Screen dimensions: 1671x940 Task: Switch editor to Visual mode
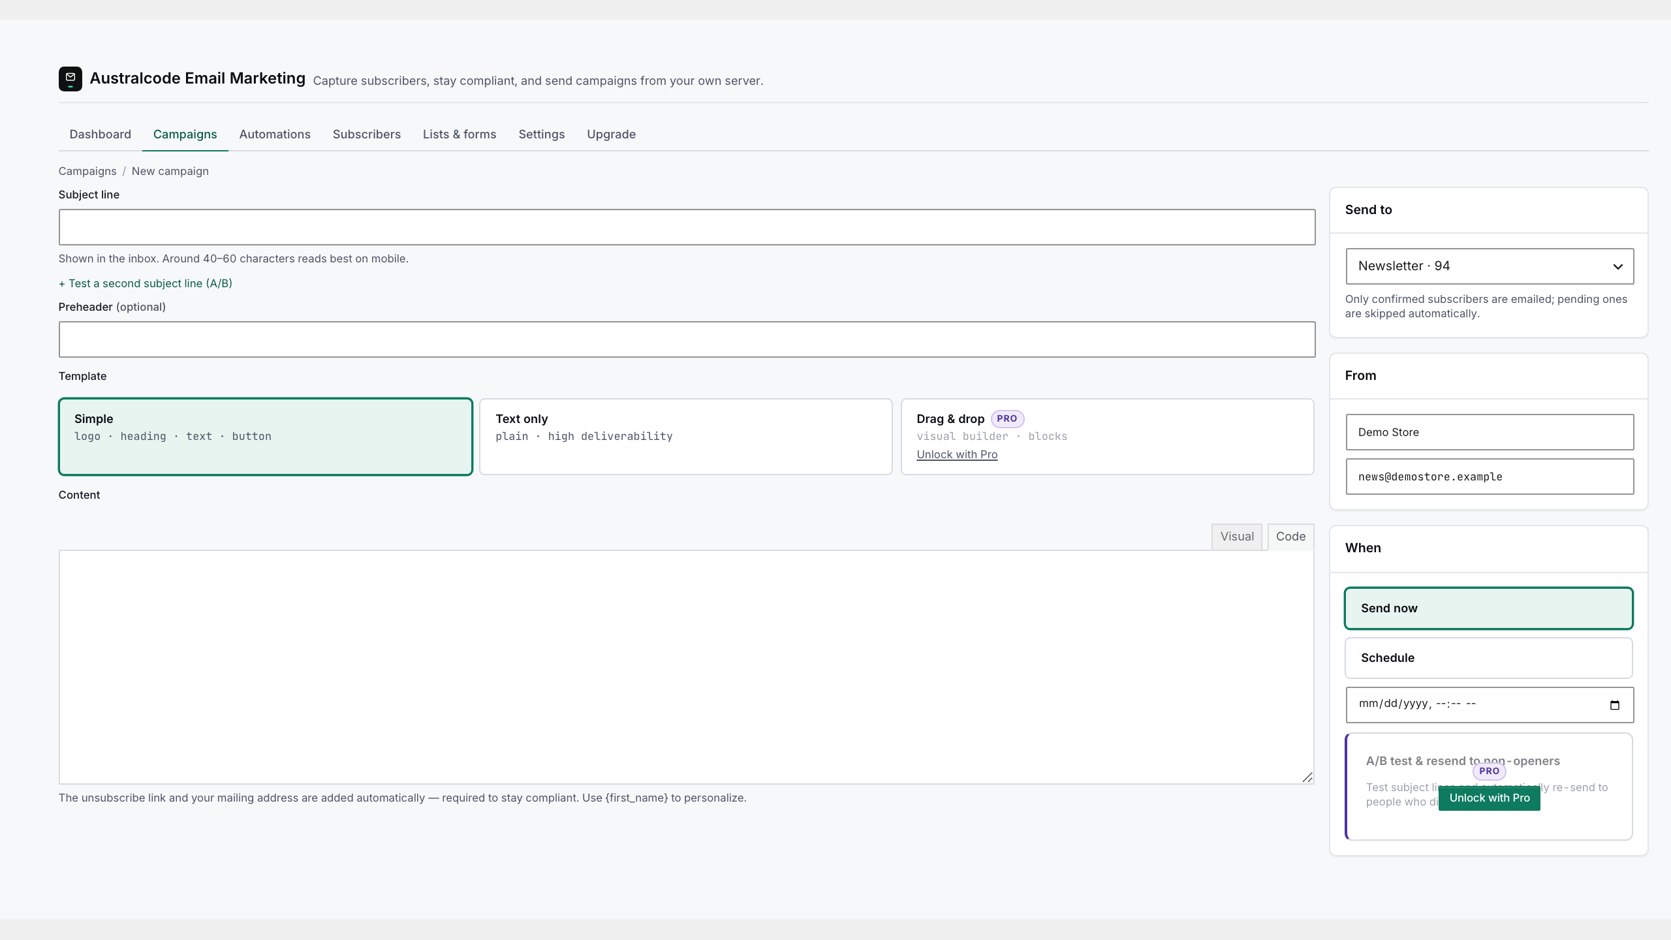pyautogui.click(x=1237, y=537)
